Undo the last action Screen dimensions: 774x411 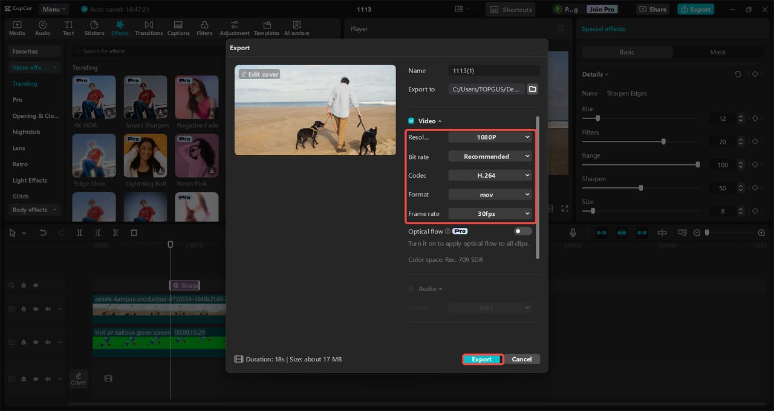point(43,233)
